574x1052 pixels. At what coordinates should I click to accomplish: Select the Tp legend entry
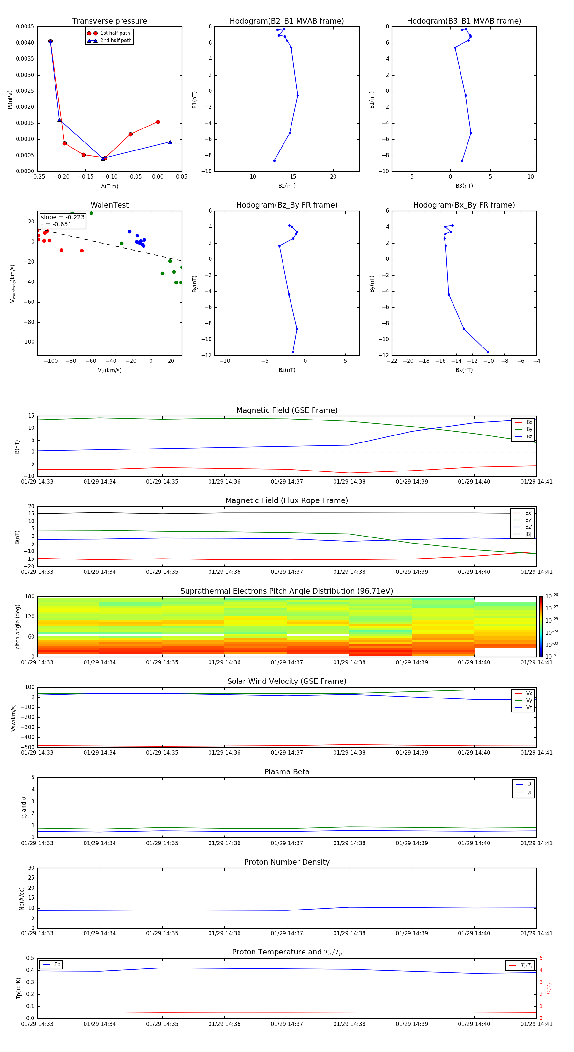51,965
